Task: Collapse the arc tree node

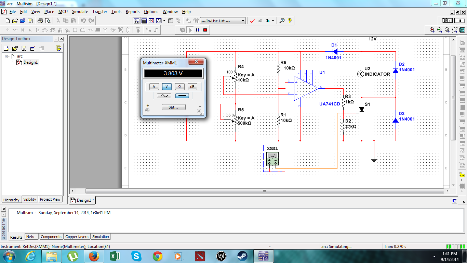Action: (6, 56)
